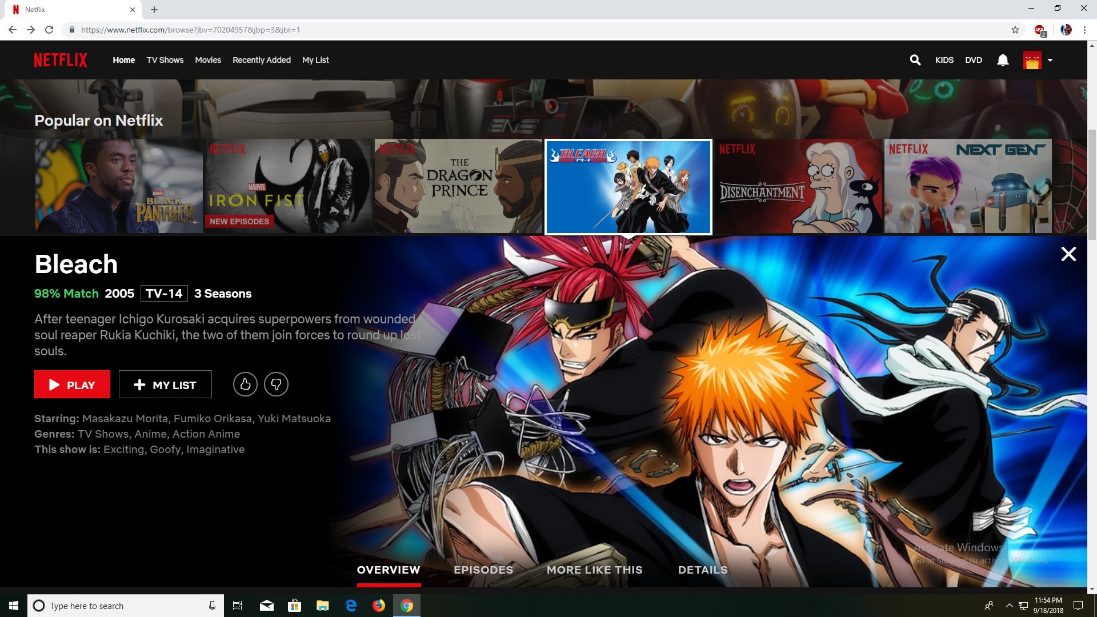Click the browser forward arrow

coord(31,30)
